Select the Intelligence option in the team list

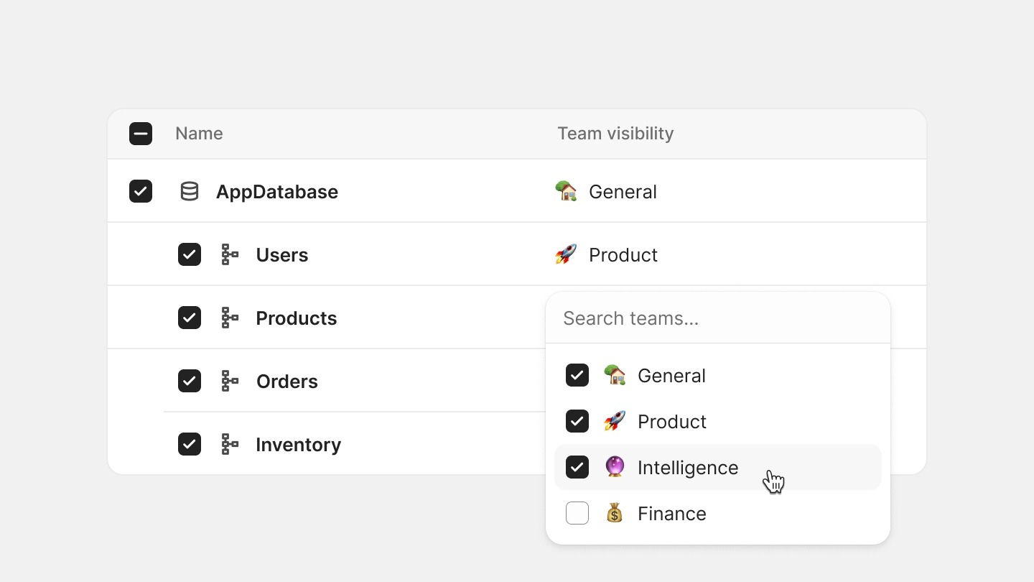coord(687,468)
